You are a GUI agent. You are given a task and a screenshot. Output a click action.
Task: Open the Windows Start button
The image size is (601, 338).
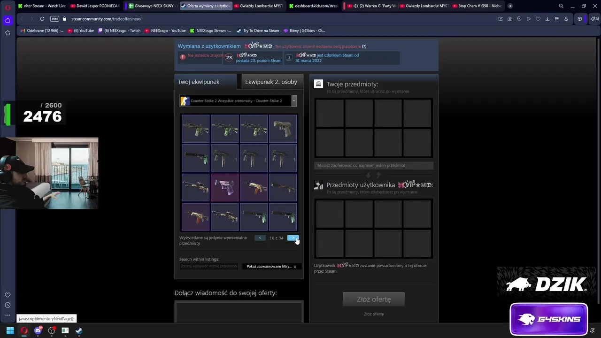[10, 330]
